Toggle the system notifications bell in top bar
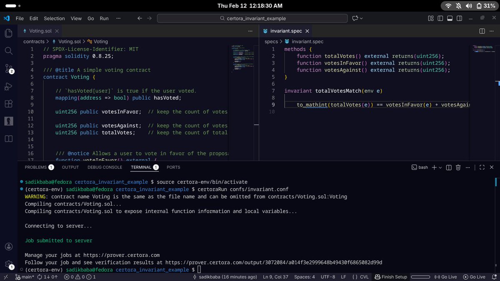This screenshot has height=281, width=500. pyautogui.click(x=458, y=6)
